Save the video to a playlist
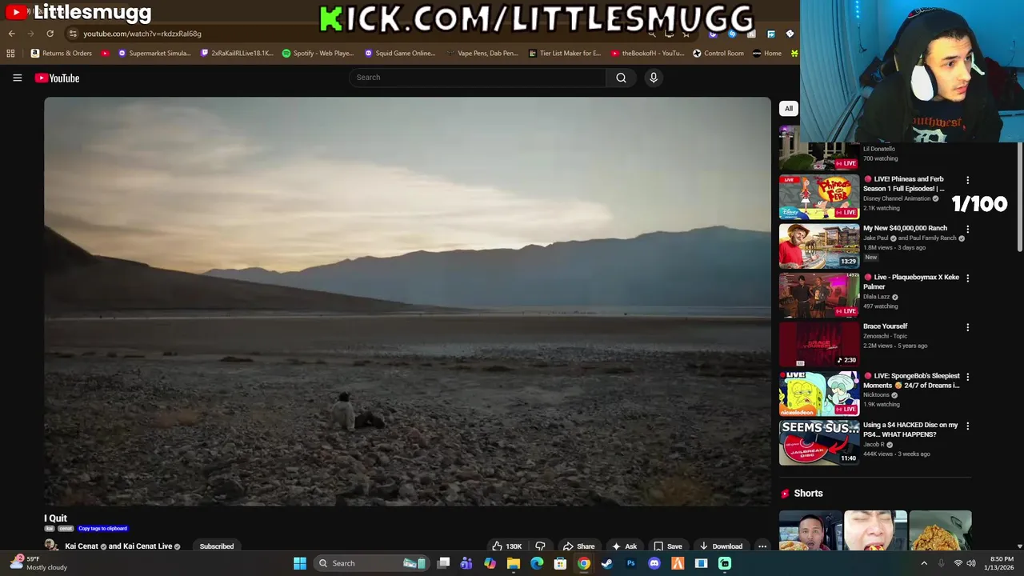Viewport: 1024px width, 576px height. [x=667, y=546]
